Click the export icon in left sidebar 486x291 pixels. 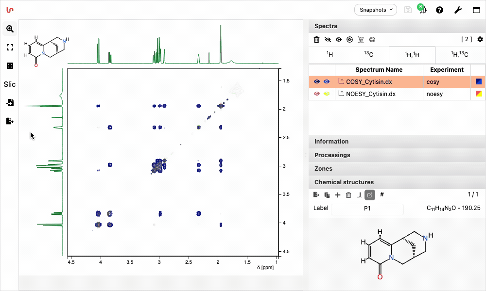tap(10, 121)
